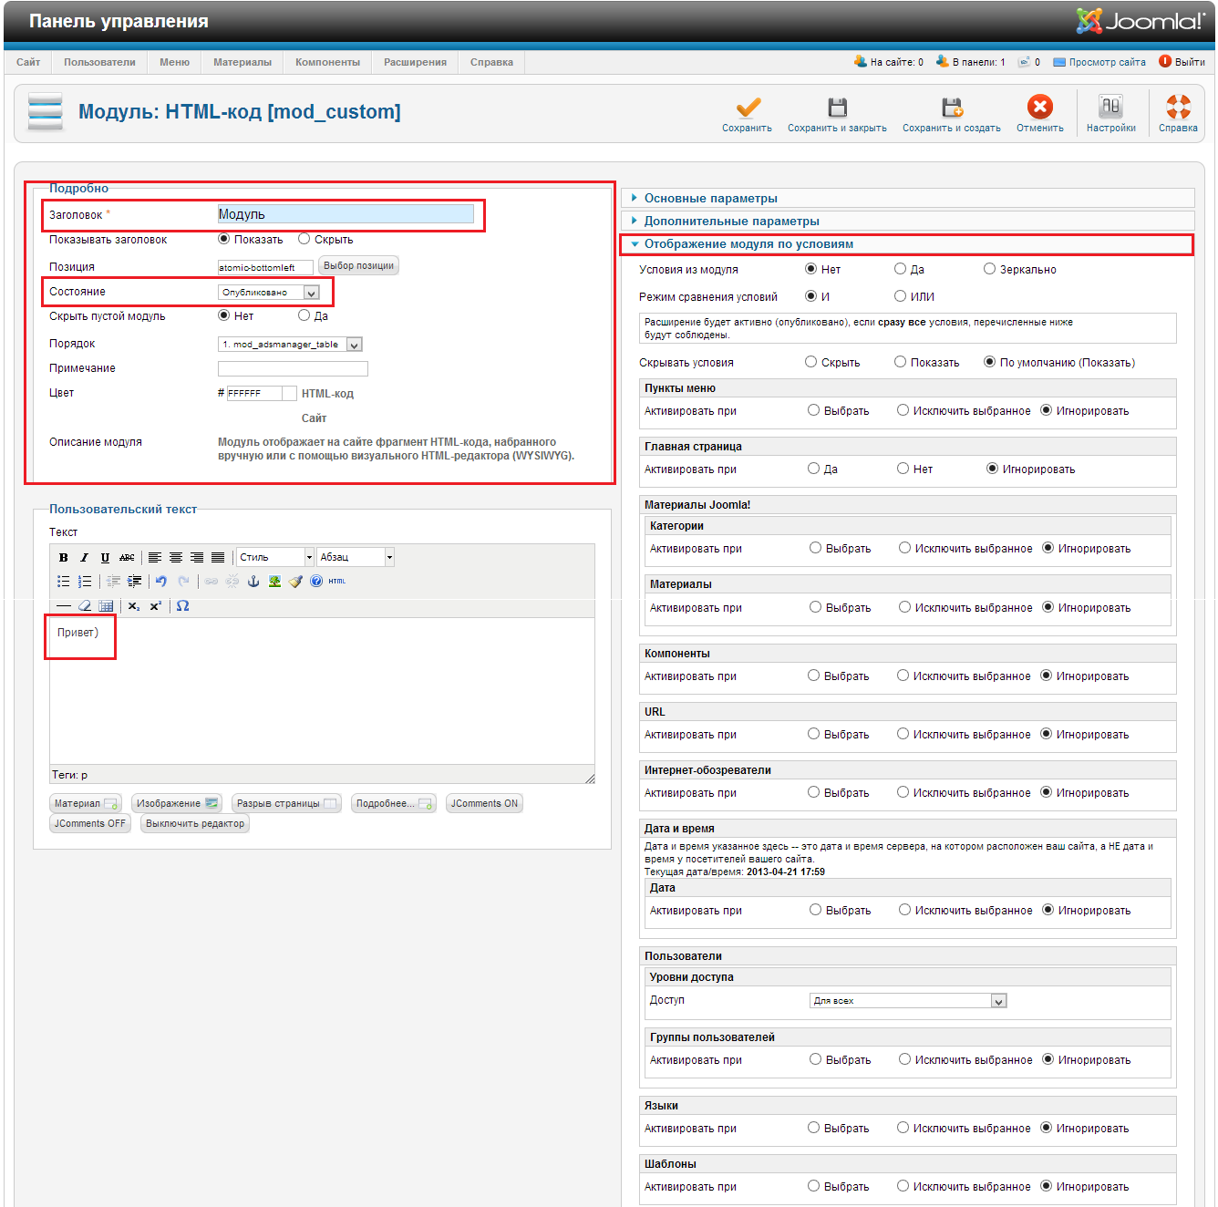Toggle bold formatting in the editor
This screenshot has height=1207, width=1218.
63,557
